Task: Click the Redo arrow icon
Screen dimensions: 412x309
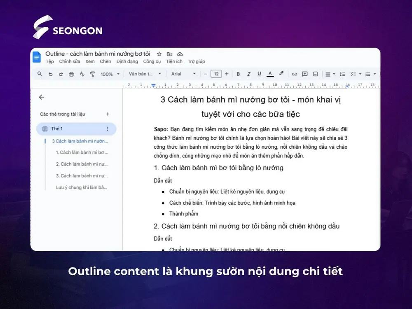Action: click(x=61, y=74)
